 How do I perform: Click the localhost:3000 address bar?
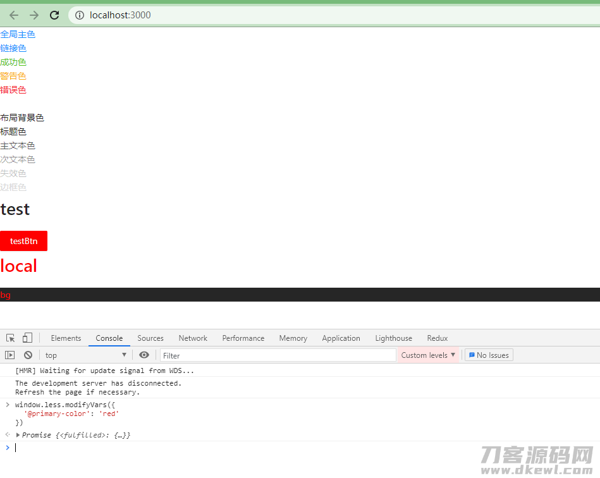334,15
